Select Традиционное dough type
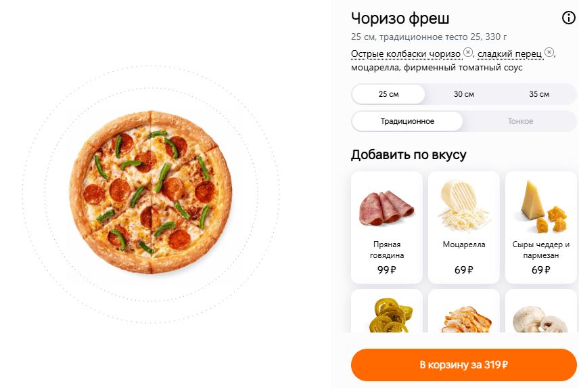This screenshot has width=579, height=388. coord(407,121)
